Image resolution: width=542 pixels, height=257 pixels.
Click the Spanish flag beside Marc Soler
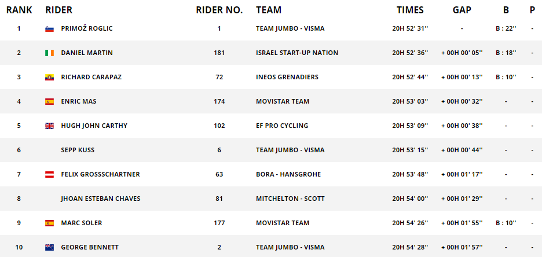pyautogui.click(x=49, y=223)
